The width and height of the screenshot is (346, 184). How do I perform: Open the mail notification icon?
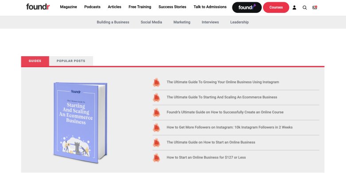click(315, 8)
